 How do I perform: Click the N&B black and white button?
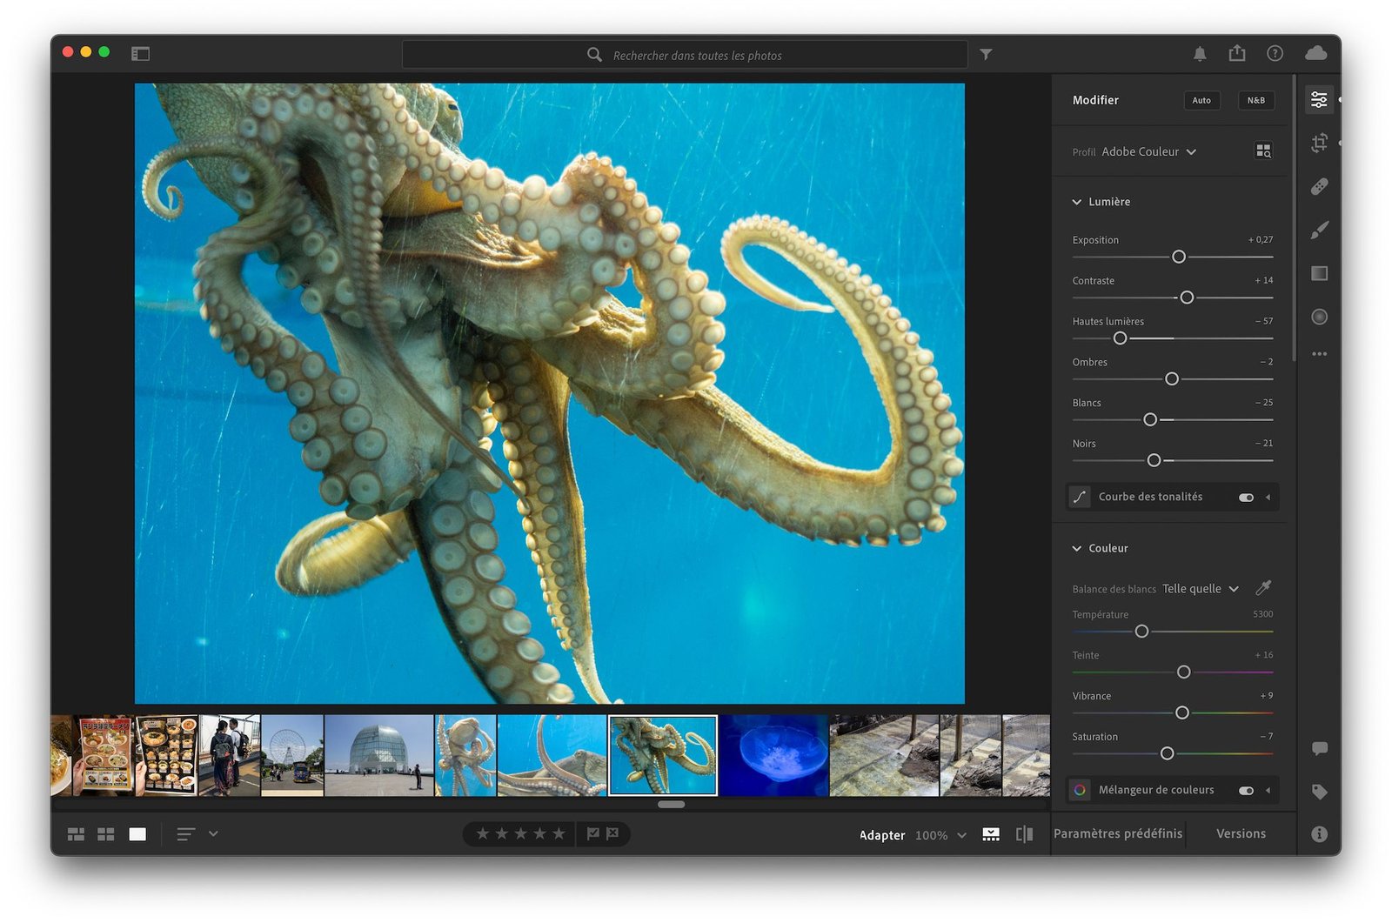1256,100
